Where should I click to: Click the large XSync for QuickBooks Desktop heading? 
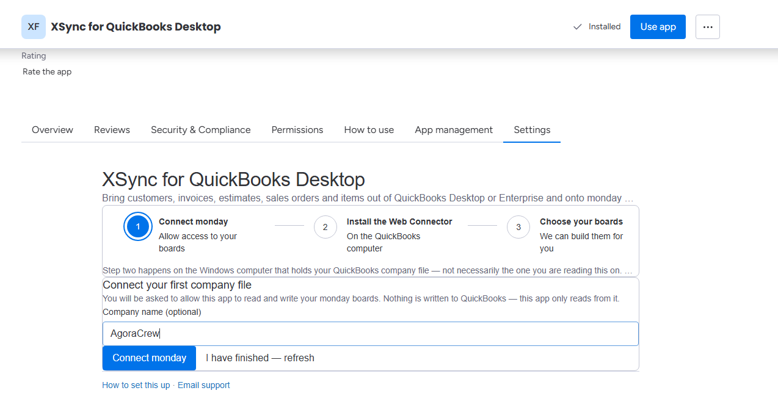pos(233,179)
